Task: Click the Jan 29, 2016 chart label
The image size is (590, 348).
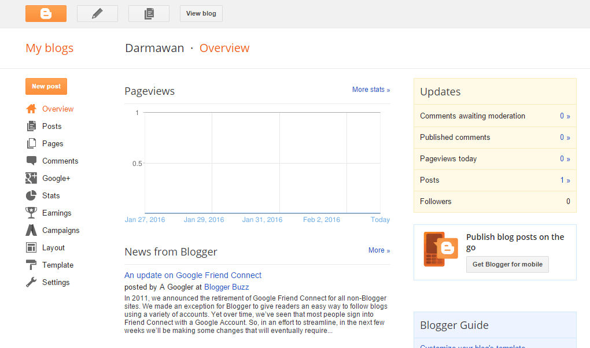Action: [204, 220]
